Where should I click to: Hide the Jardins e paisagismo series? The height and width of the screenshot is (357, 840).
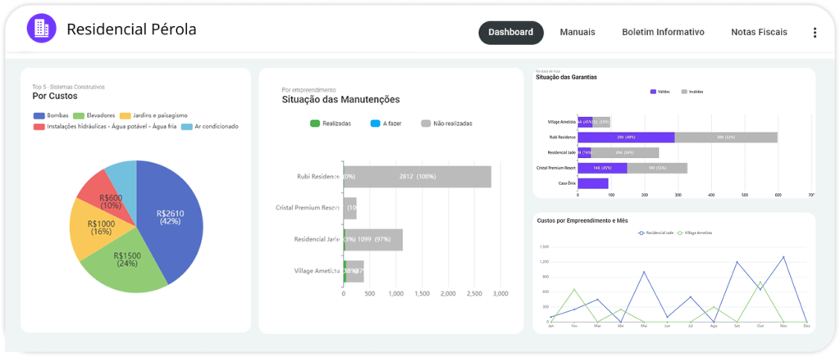pos(156,115)
